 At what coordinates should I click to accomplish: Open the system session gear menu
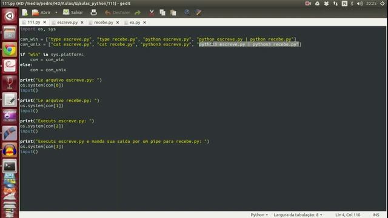383,4
